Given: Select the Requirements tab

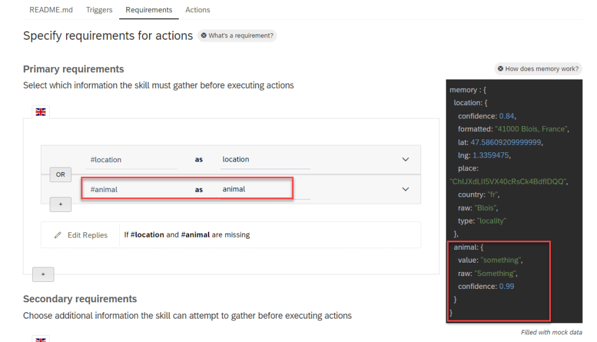Looking at the screenshot, I should point(149,10).
